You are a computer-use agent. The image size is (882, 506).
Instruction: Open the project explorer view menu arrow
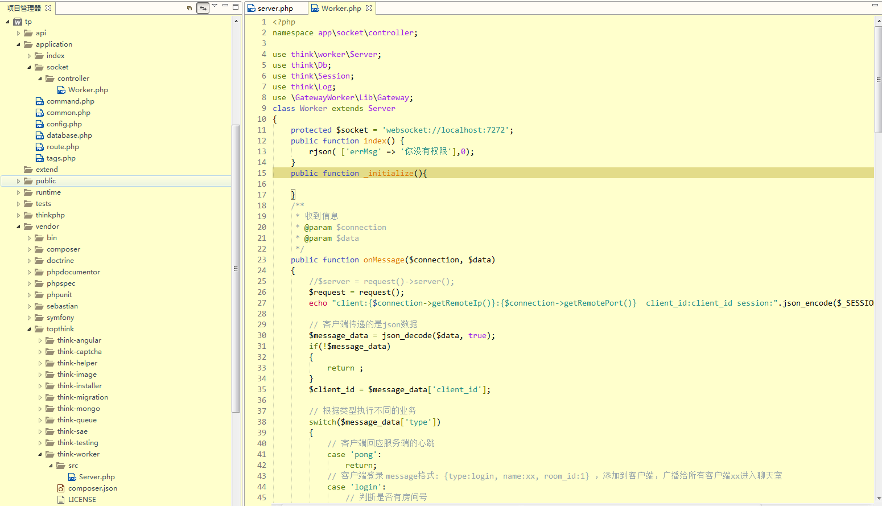215,6
